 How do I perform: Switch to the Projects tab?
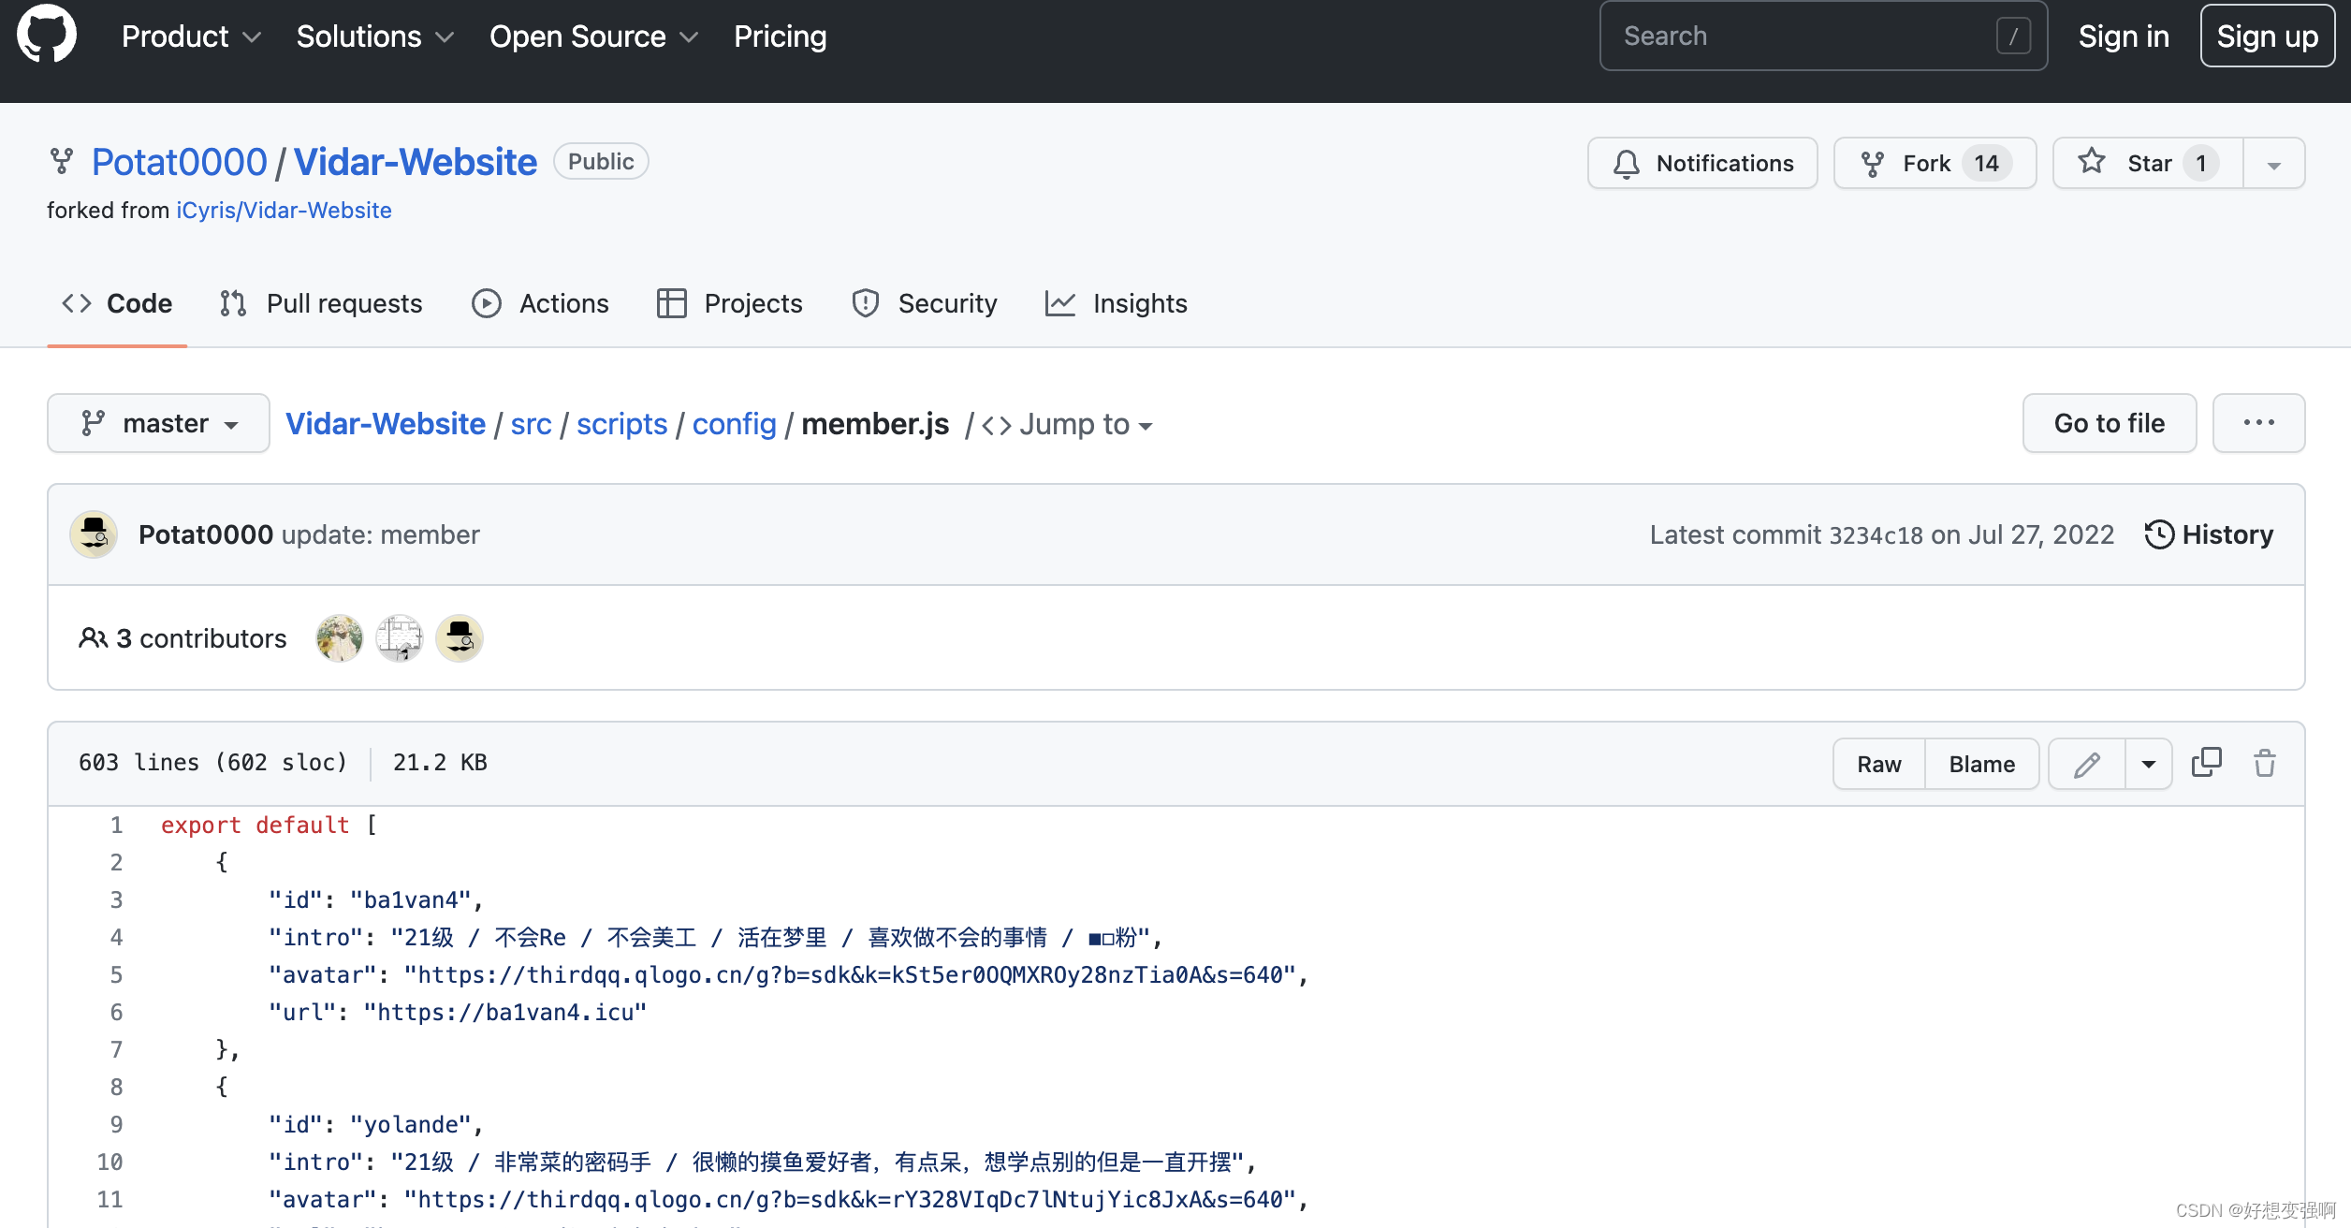click(730, 303)
